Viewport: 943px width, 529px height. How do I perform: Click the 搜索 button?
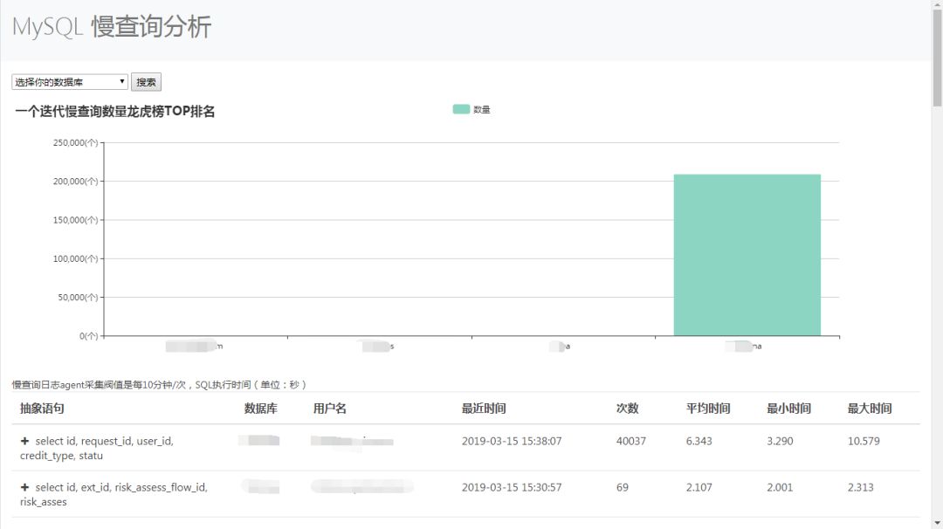146,82
